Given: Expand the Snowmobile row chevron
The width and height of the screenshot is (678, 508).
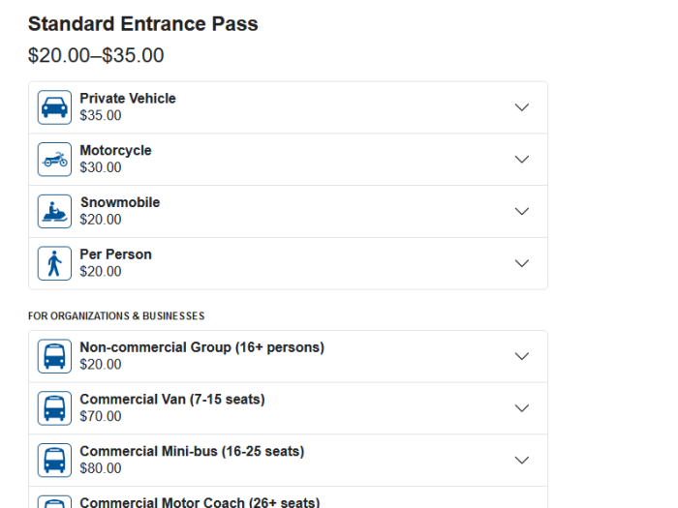Looking at the screenshot, I should [522, 211].
